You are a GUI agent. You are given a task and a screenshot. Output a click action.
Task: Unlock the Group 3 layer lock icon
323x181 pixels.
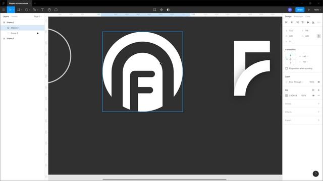click(38, 33)
